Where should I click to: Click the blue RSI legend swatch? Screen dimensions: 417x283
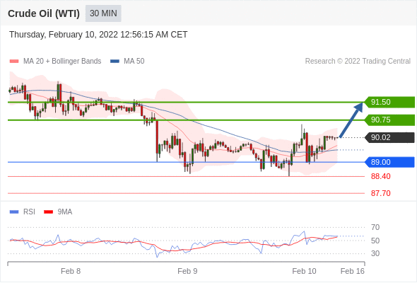pos(14,212)
